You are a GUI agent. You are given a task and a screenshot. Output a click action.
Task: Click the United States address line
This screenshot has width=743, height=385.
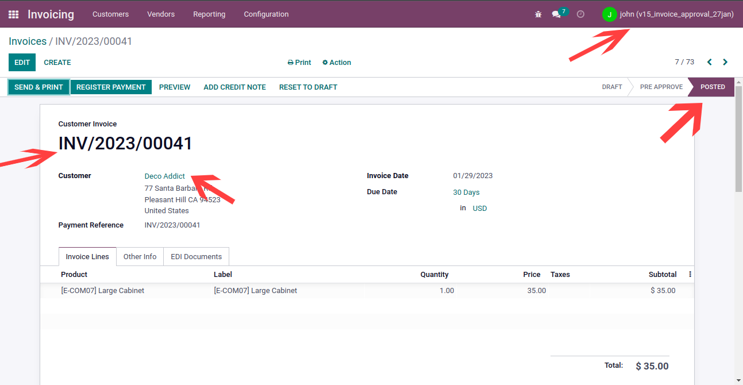[167, 211]
